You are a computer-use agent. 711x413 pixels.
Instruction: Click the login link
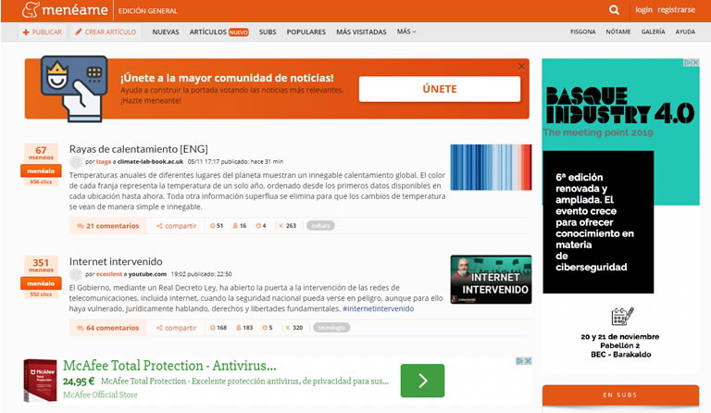643,10
